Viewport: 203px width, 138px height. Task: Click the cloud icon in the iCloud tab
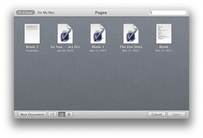point(20,13)
